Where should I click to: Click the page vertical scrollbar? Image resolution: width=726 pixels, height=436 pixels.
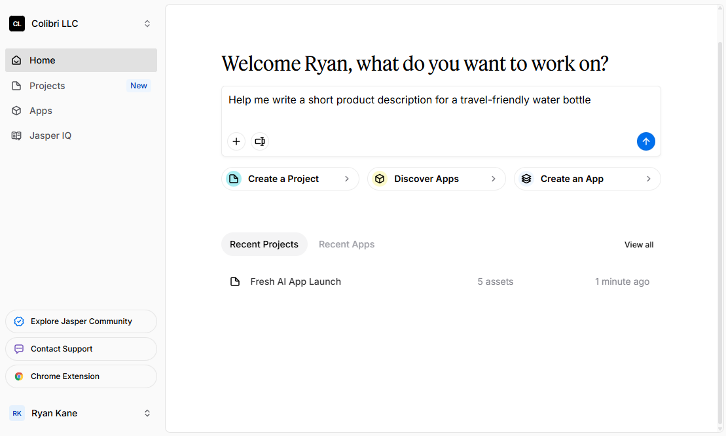click(x=720, y=232)
